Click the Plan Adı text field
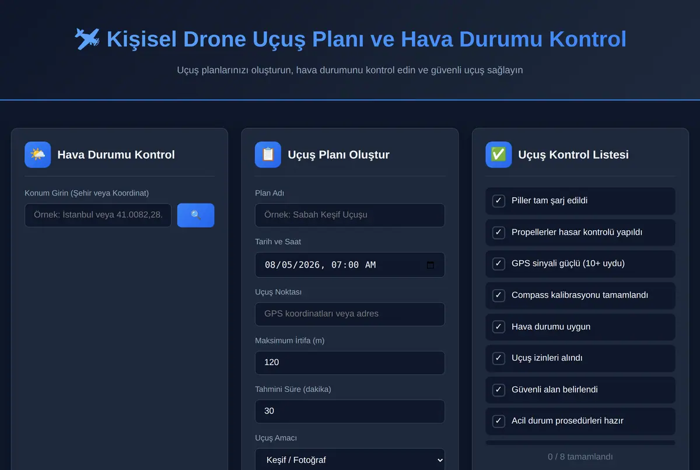The height and width of the screenshot is (470, 700). pyautogui.click(x=350, y=215)
